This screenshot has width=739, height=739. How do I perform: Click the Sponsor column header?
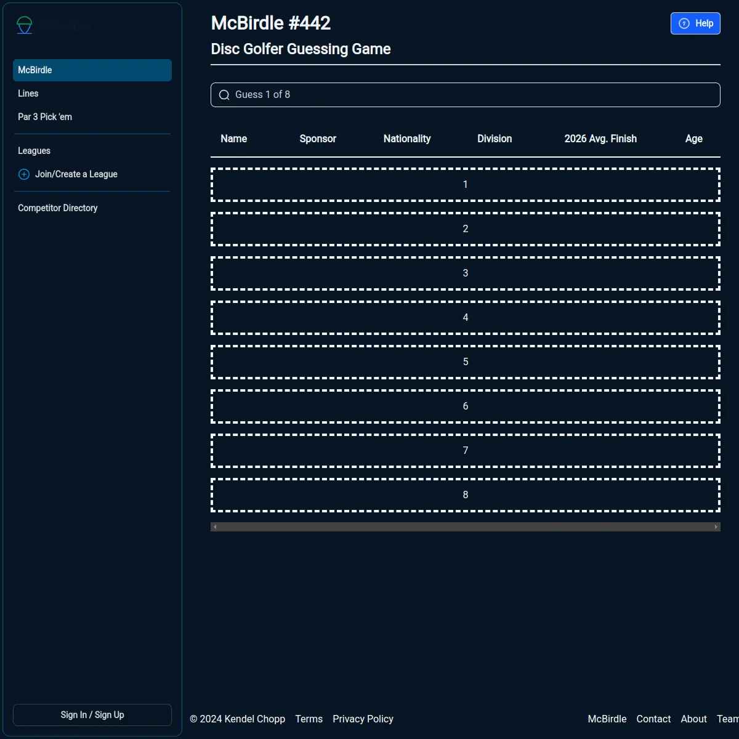(318, 139)
